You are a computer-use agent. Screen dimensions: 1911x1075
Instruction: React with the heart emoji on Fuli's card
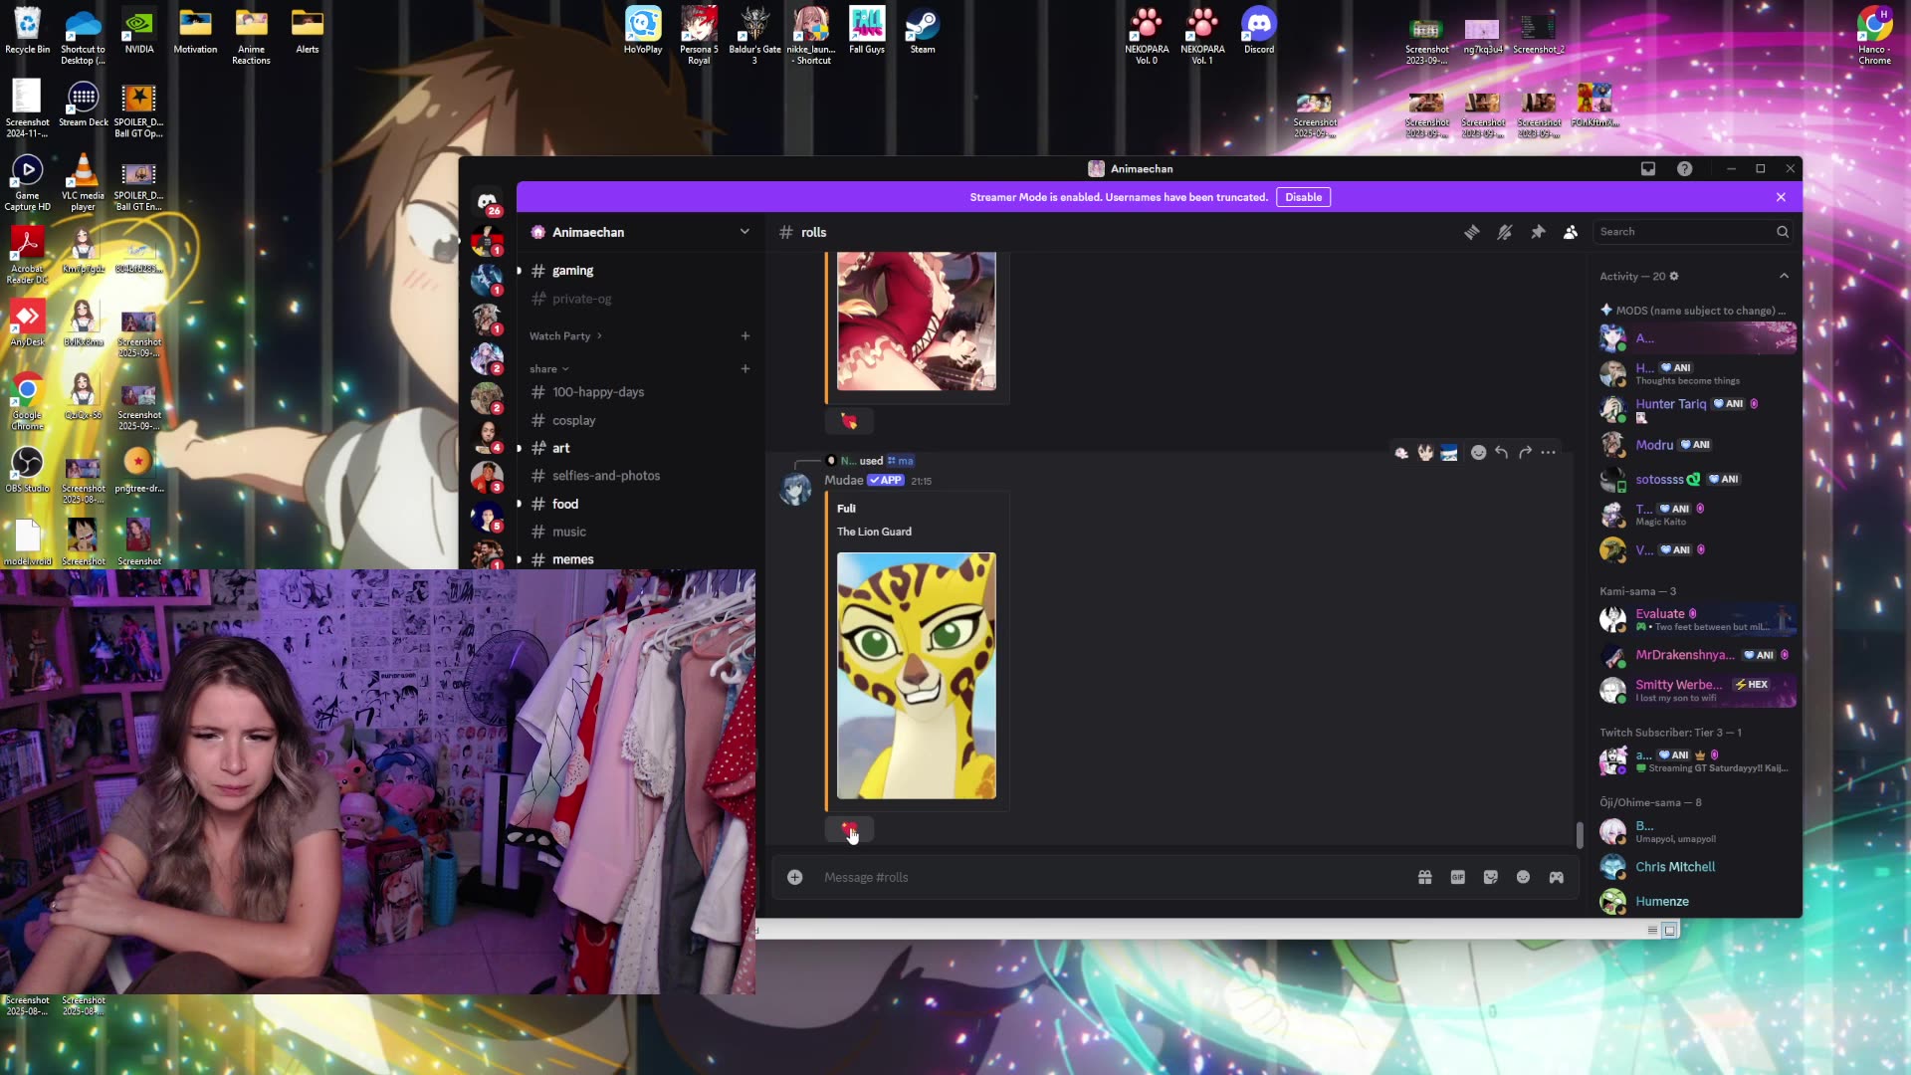point(848,829)
